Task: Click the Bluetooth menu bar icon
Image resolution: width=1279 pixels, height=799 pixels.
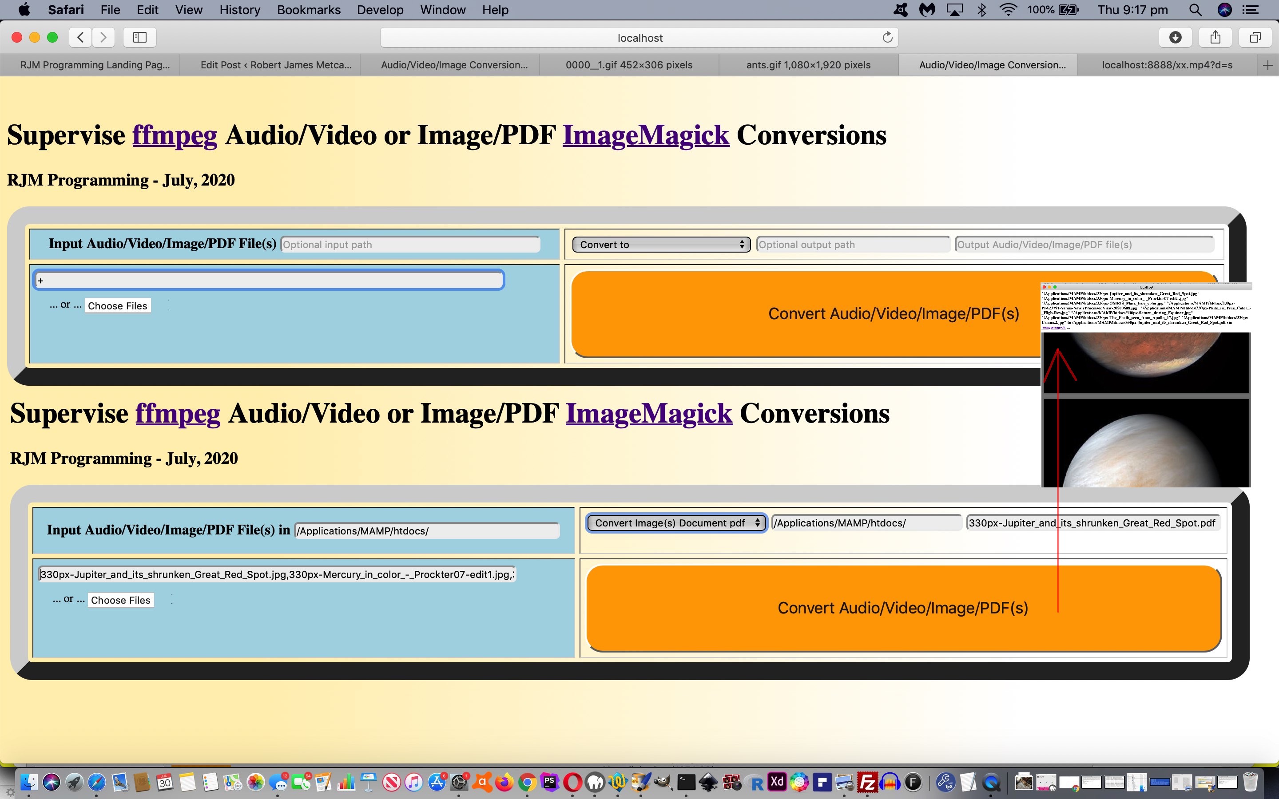Action: pyautogui.click(x=981, y=9)
